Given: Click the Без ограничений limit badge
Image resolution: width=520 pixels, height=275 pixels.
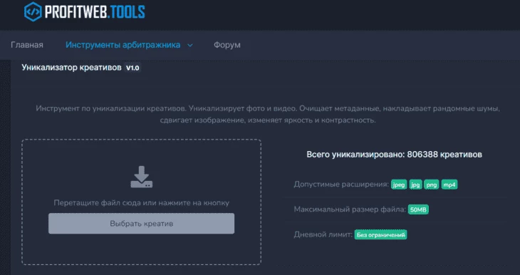Looking at the screenshot, I should [380, 235].
